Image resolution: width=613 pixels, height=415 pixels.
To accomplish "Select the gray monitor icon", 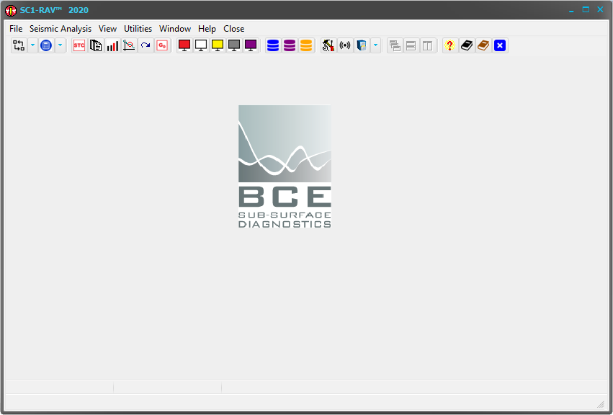I will coord(234,46).
